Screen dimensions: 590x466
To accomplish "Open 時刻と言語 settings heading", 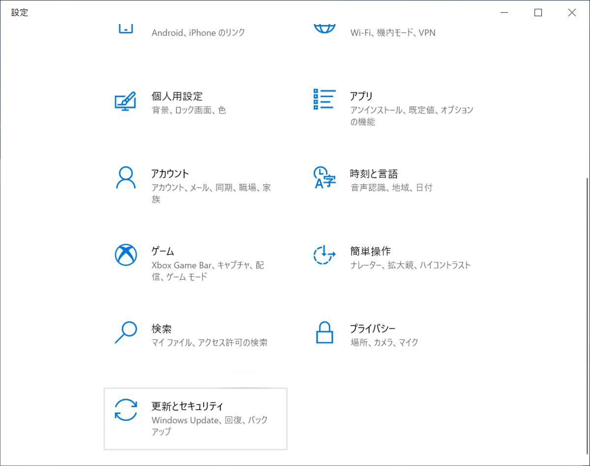I will pyautogui.click(x=374, y=174).
